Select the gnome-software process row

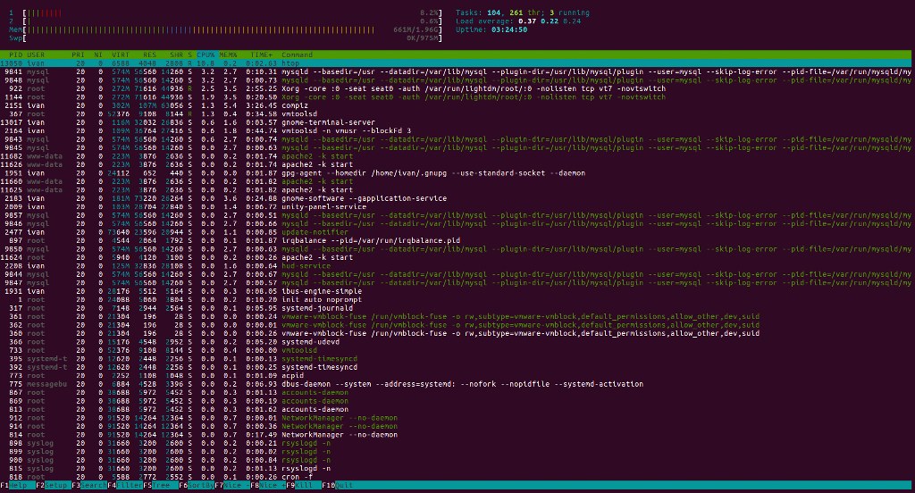[457, 198]
